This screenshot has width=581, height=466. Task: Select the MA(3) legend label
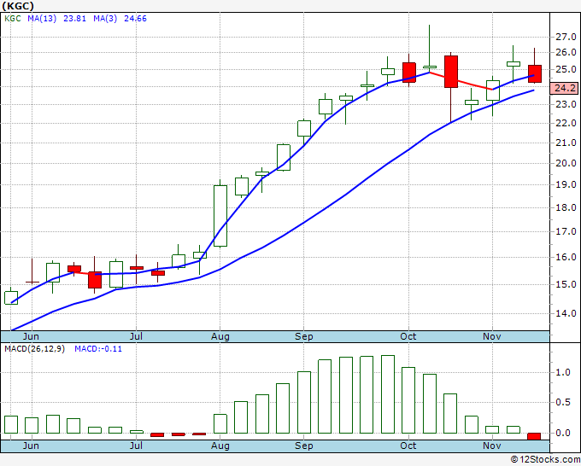coord(105,19)
